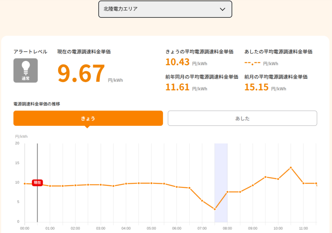Click the highlighted blue band on chart

tap(221, 183)
